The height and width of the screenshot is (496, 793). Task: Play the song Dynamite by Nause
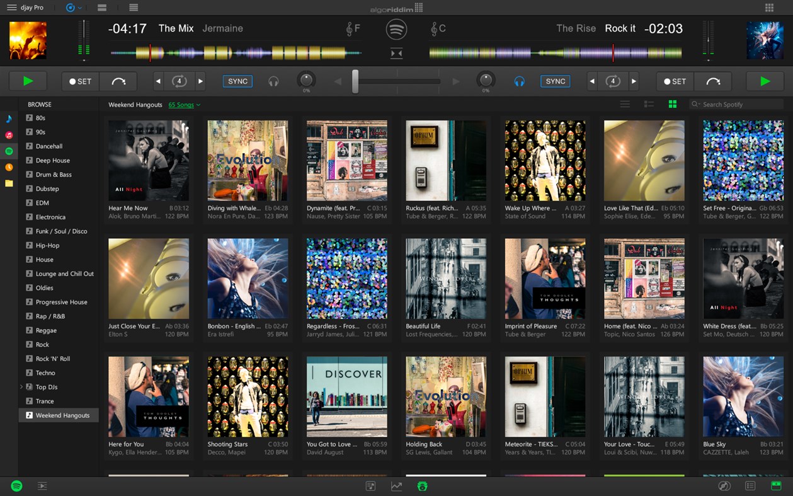pyautogui.click(x=346, y=159)
